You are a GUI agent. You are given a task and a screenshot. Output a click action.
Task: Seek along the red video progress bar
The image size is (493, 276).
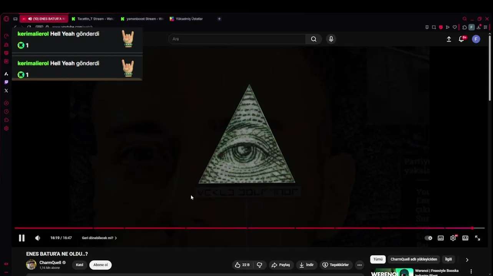click(x=249, y=228)
